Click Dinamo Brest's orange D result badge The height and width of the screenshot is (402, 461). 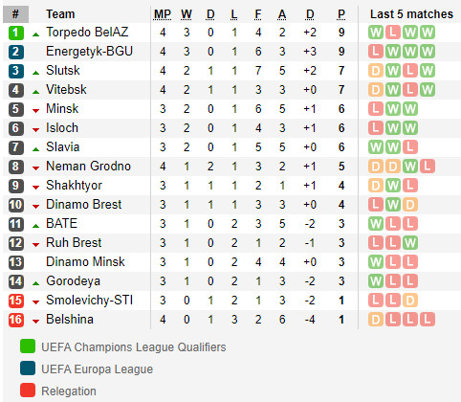point(410,205)
